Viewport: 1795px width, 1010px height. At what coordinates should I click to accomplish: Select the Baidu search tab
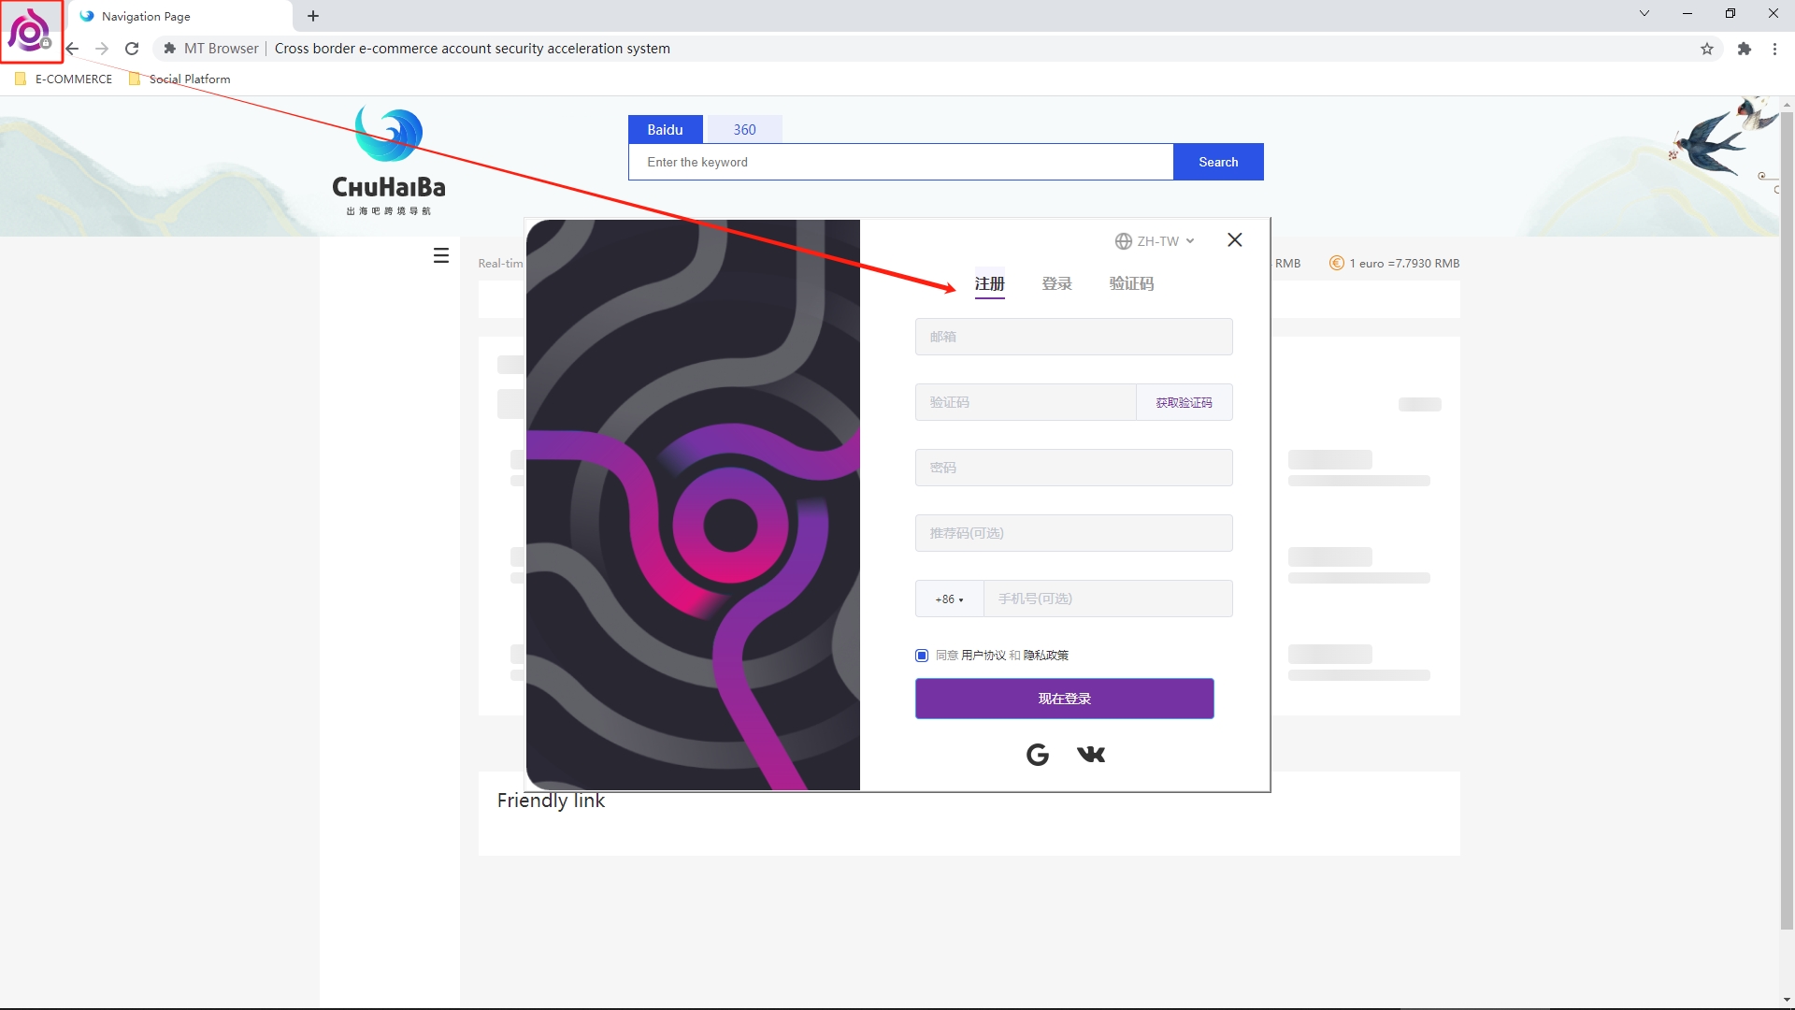[x=665, y=129]
